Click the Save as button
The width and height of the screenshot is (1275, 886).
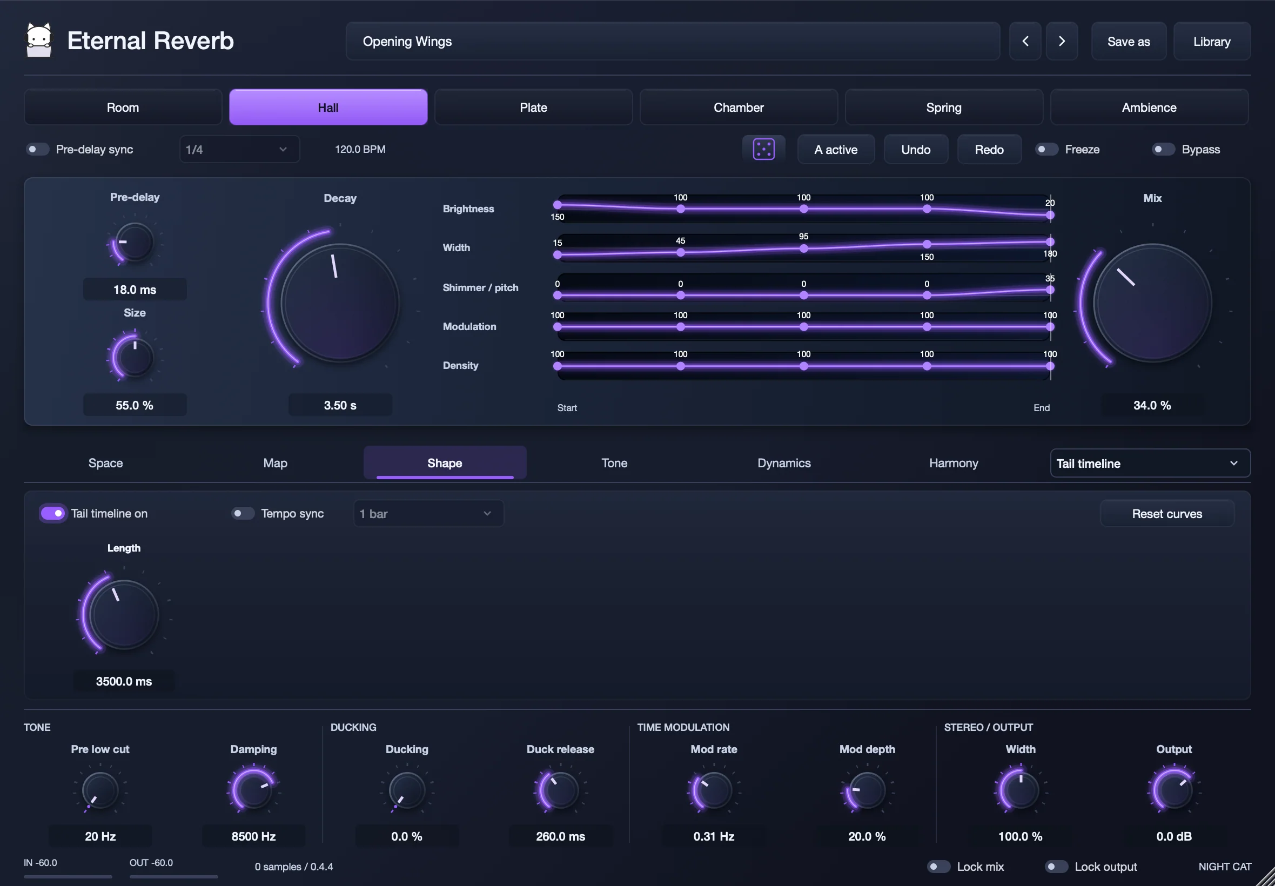[1129, 41]
